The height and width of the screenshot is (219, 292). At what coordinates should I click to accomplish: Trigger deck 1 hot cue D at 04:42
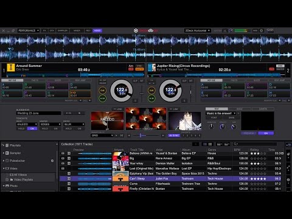(80, 86)
